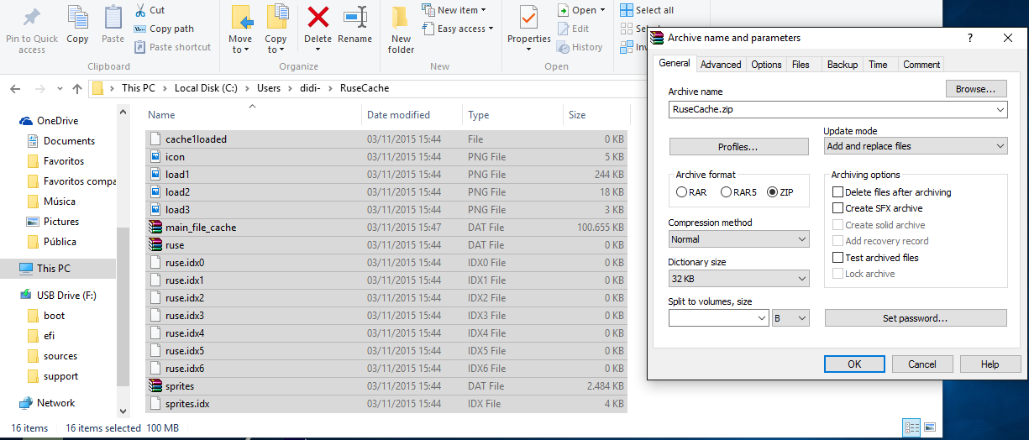Select OneDrive in navigation pane
Image resolution: width=1029 pixels, height=440 pixels.
click(57, 121)
